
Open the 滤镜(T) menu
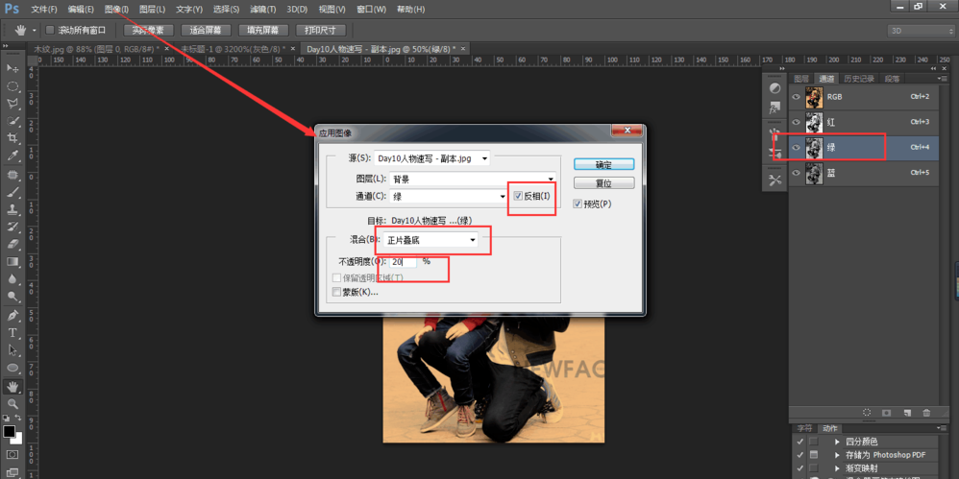(x=263, y=10)
